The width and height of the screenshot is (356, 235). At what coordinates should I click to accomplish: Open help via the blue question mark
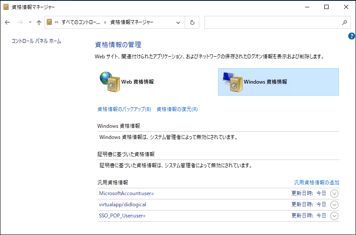click(351, 36)
